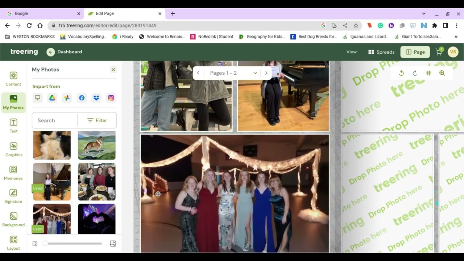
Task: Open NoRedInk | Student bookmark
Action: pos(212,37)
